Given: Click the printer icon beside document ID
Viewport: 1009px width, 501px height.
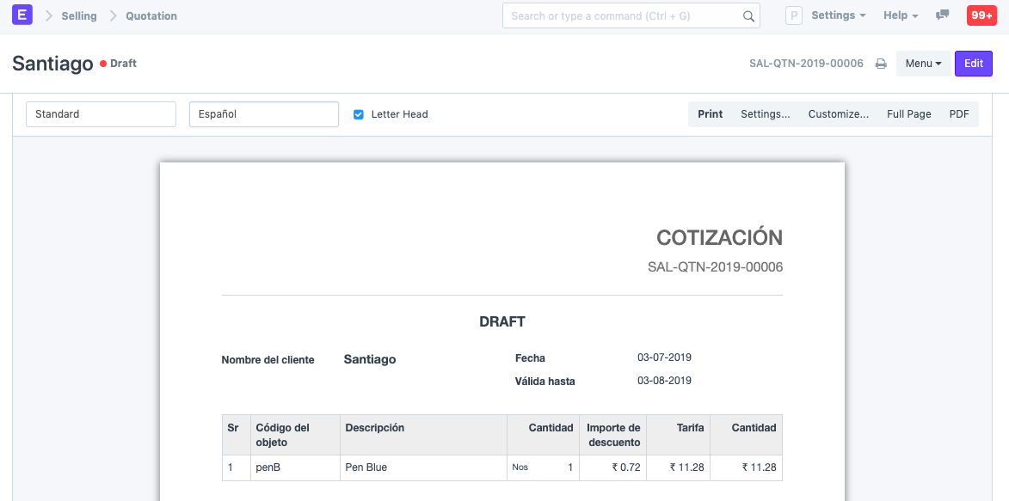Looking at the screenshot, I should tap(881, 64).
